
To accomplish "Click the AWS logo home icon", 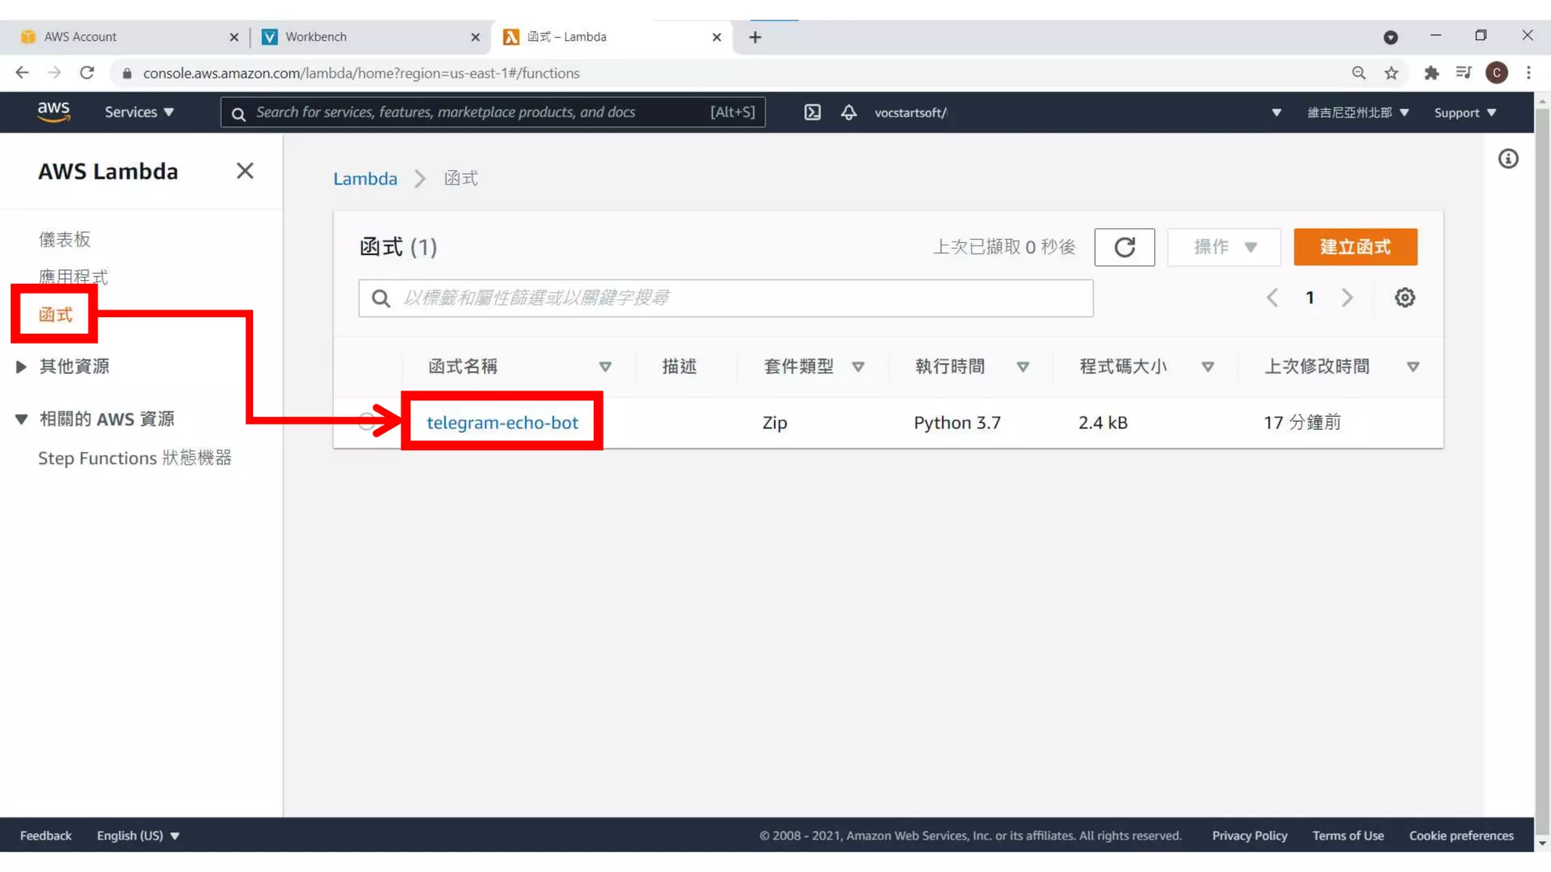I will 54,111.
